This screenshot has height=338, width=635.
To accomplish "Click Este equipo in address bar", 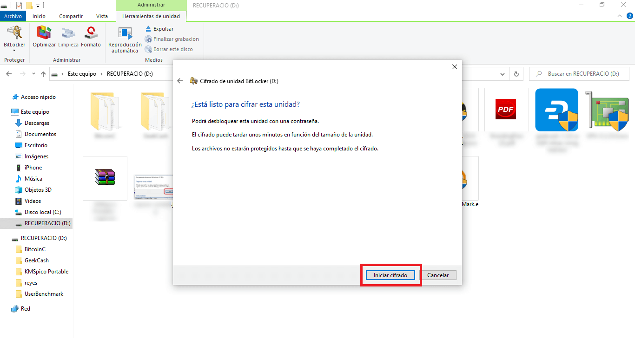I will (82, 74).
